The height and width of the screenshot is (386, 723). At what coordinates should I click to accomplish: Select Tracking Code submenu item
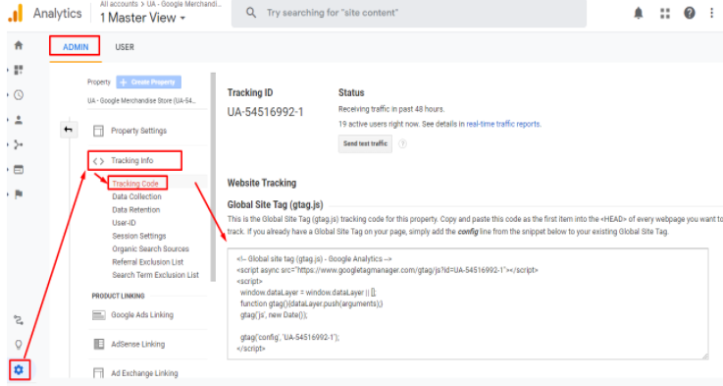[x=135, y=184]
